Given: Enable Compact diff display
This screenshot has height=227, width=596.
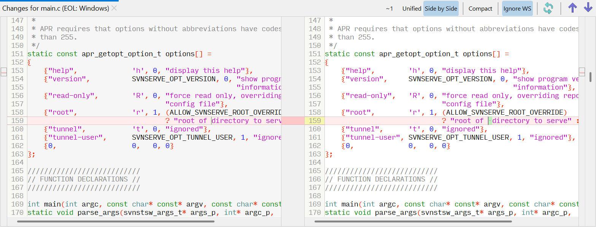Looking at the screenshot, I should coord(480,8).
